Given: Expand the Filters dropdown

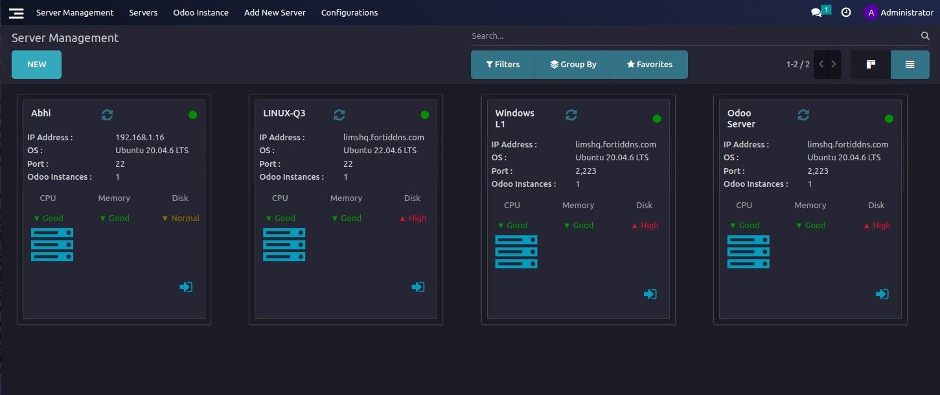Looking at the screenshot, I should point(503,65).
